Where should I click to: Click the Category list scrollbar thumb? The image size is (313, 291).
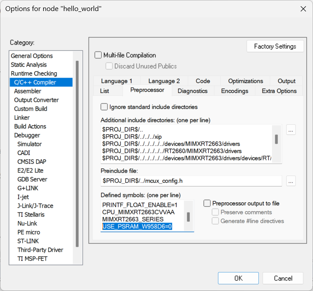[x=77, y=154]
